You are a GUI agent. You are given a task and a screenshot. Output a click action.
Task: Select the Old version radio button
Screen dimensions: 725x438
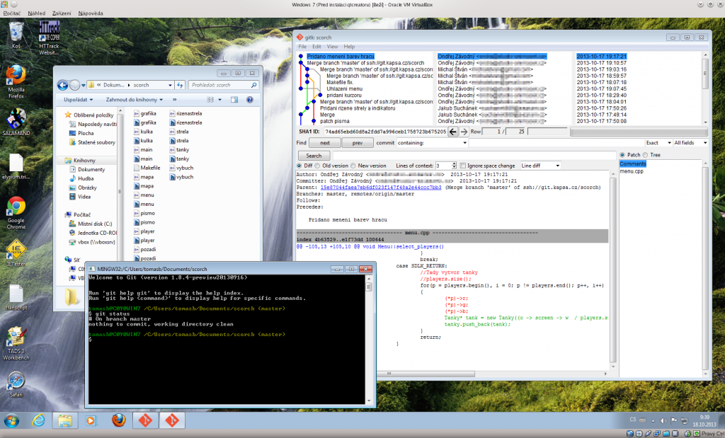[x=317, y=166]
